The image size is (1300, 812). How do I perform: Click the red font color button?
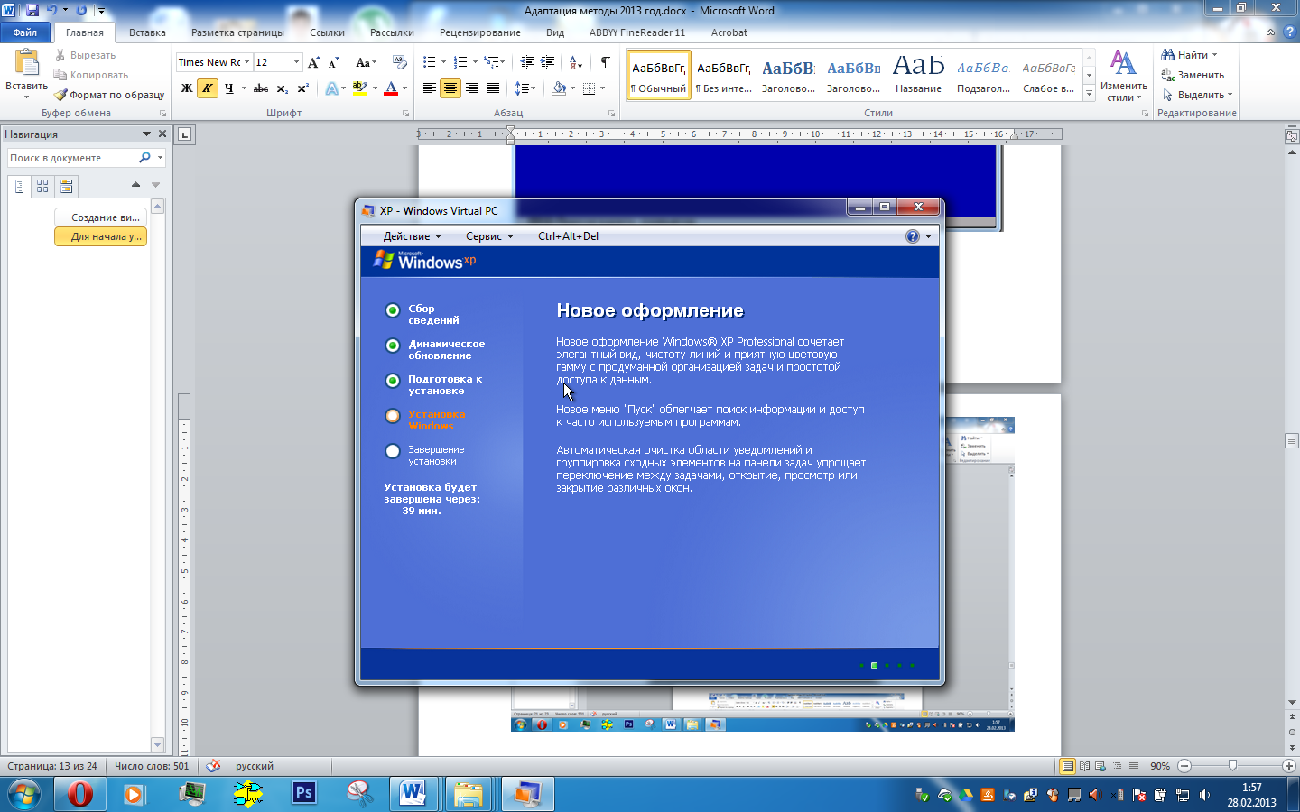(391, 88)
